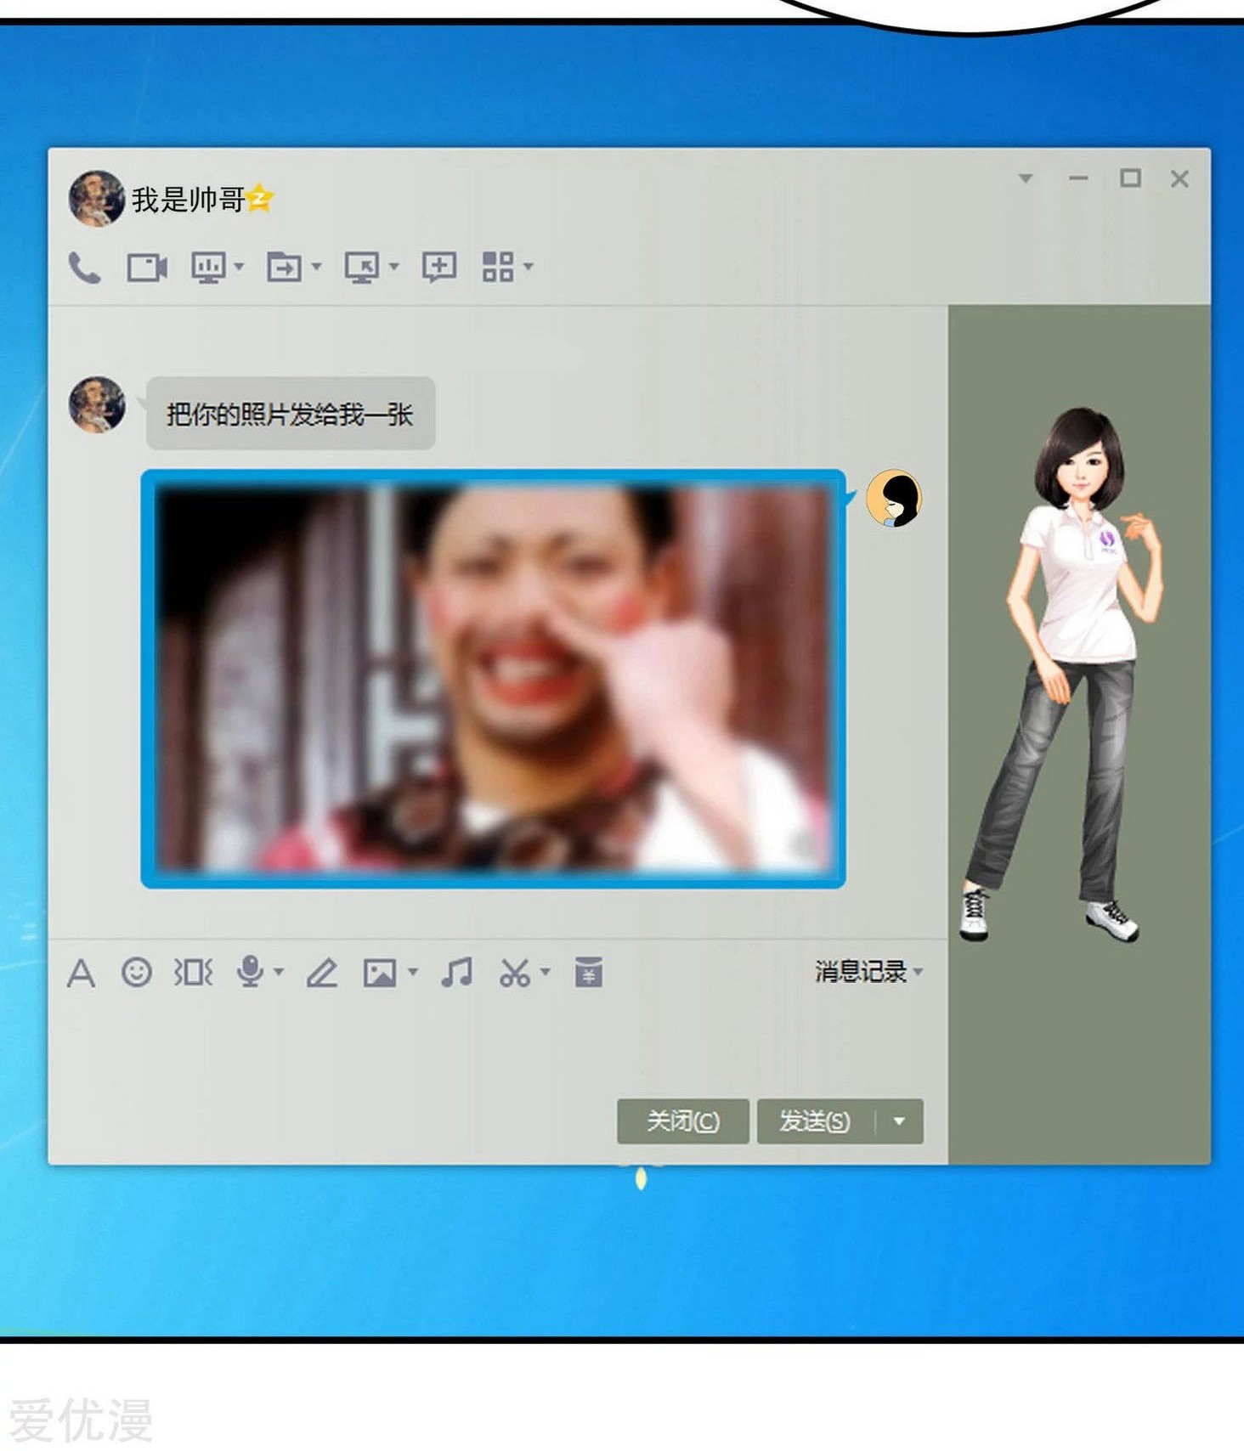Open the blurred photo in chat
1244x1451 pixels.
click(x=493, y=679)
